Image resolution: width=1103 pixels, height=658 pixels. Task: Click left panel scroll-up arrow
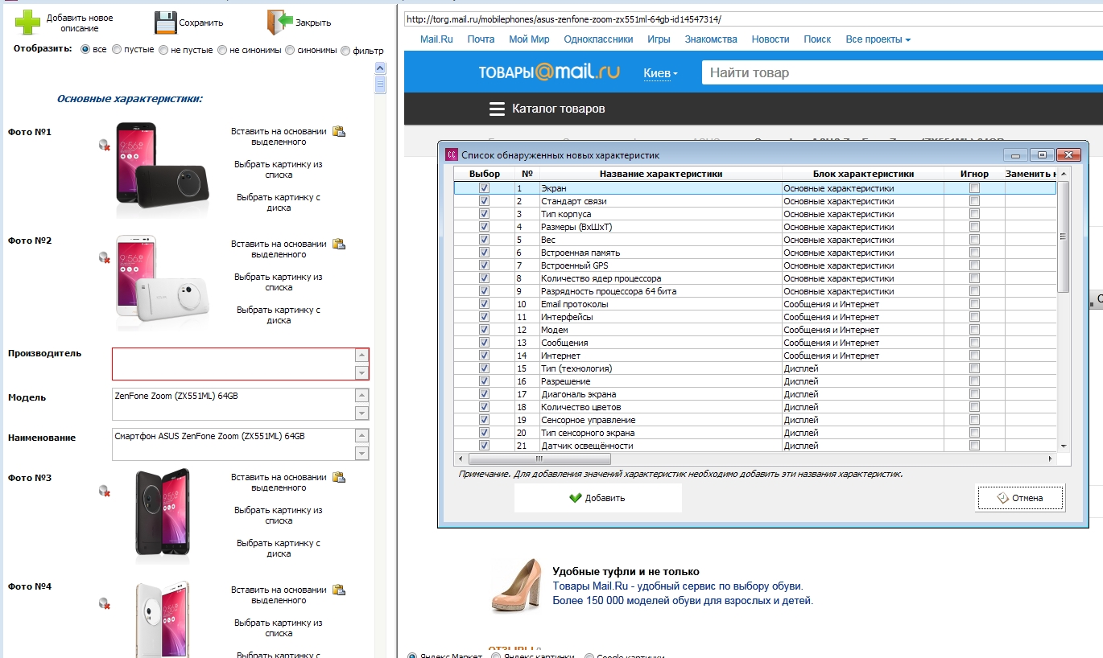click(380, 68)
